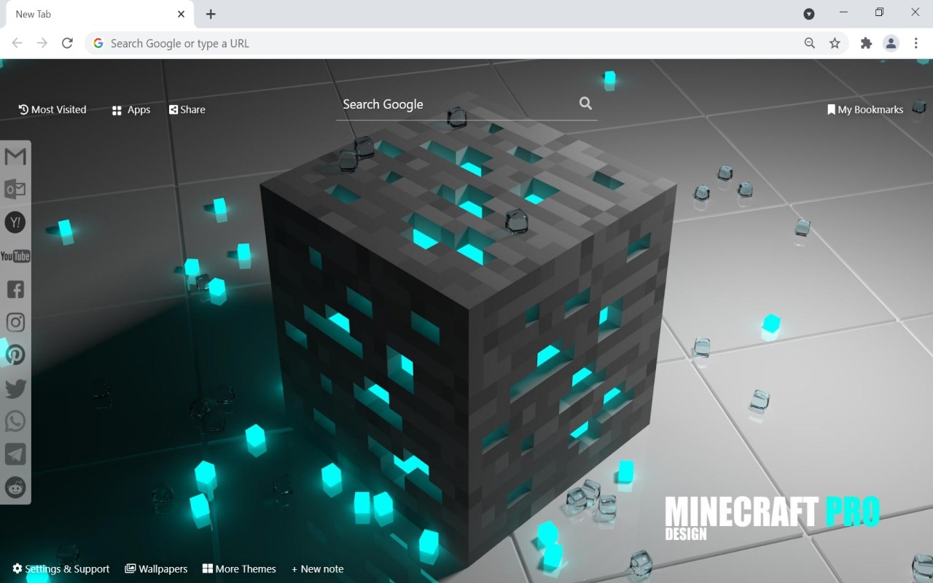Open Chrome's three-dot menu

pos(916,43)
